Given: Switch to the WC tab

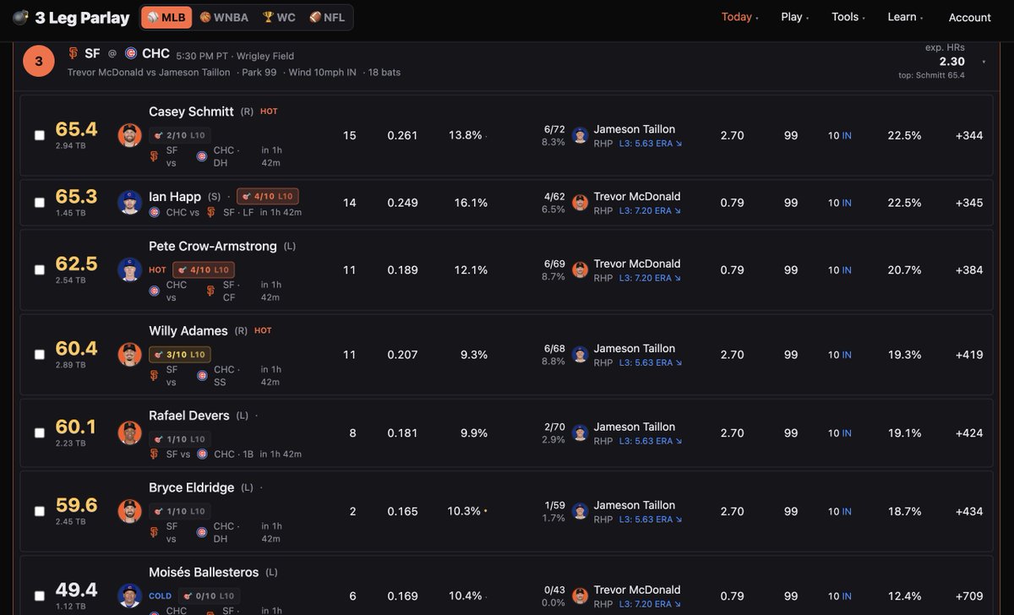Looking at the screenshot, I should (x=280, y=17).
